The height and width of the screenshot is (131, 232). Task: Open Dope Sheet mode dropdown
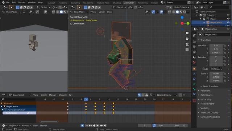click(20, 95)
